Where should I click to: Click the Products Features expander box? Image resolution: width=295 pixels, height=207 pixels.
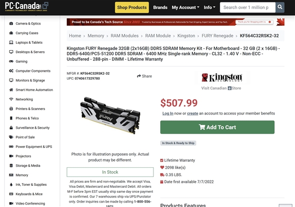(285, 206)
